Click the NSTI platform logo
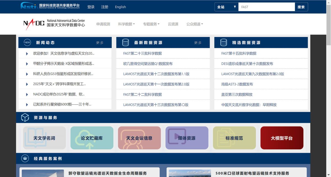This screenshot has height=177, width=331. click(x=50, y=6)
